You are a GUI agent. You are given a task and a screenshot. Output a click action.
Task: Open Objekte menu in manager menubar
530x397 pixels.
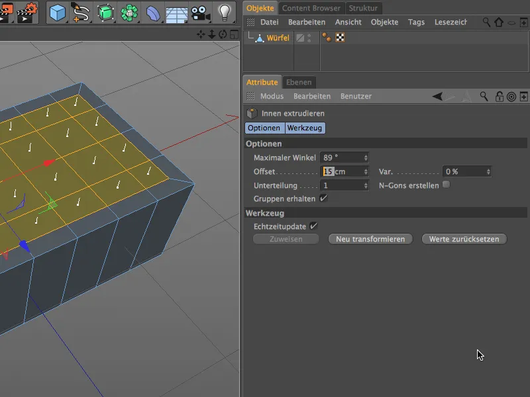tap(384, 22)
